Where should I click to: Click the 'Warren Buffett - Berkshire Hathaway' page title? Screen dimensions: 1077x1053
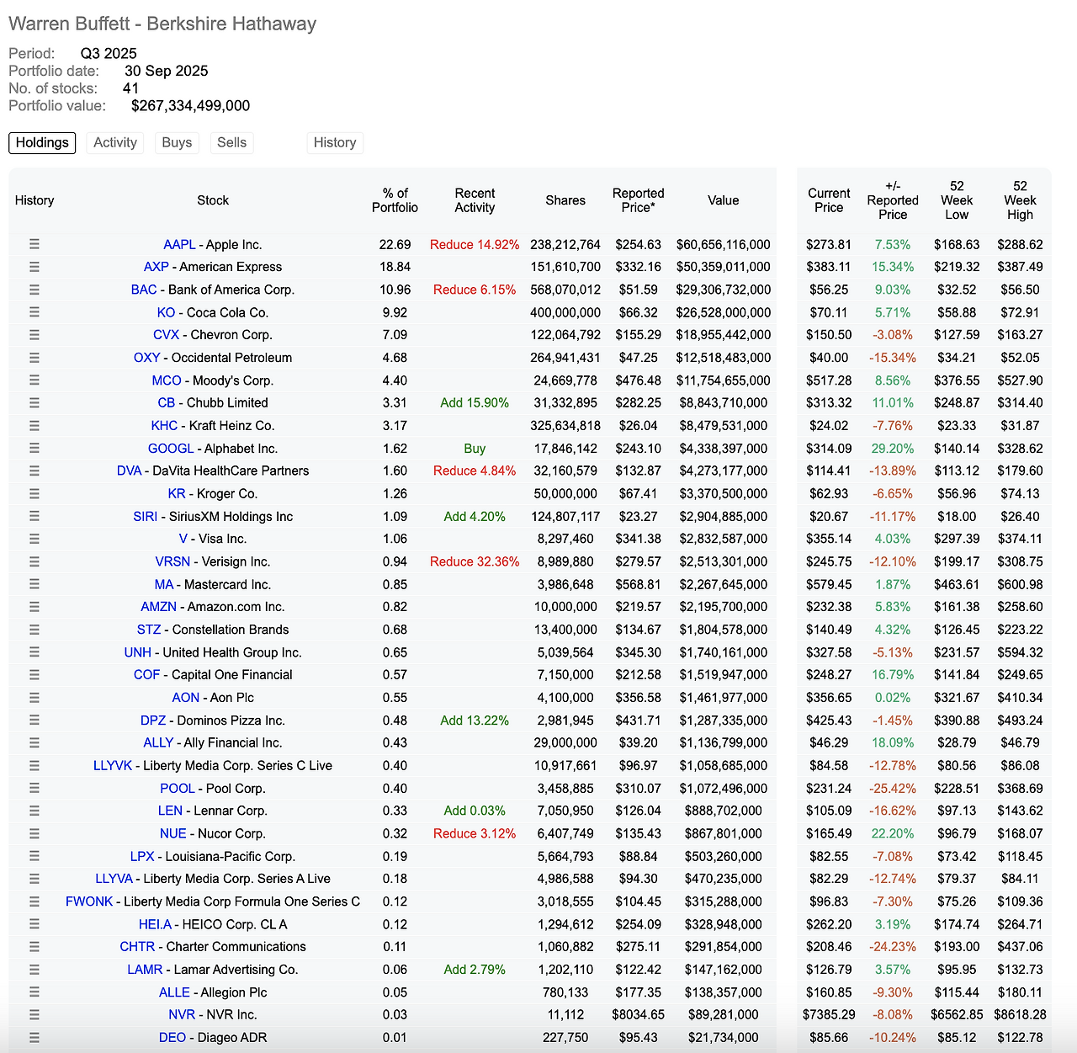tap(162, 24)
